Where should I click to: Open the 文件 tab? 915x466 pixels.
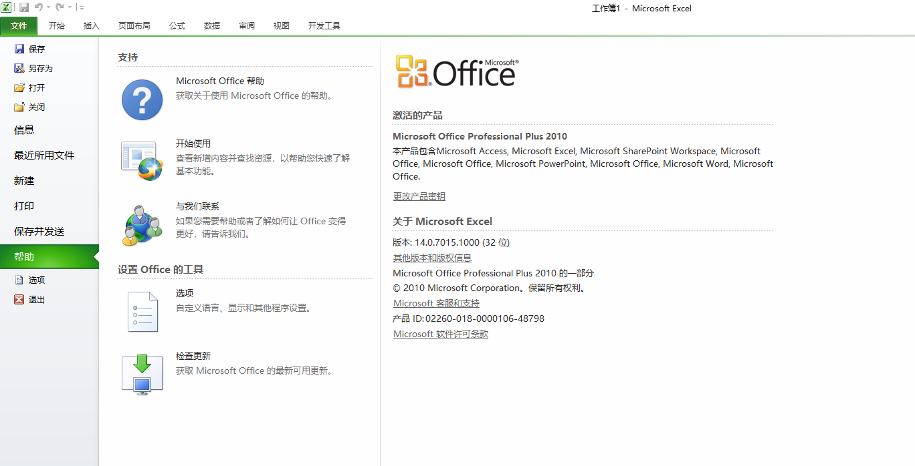point(19,26)
